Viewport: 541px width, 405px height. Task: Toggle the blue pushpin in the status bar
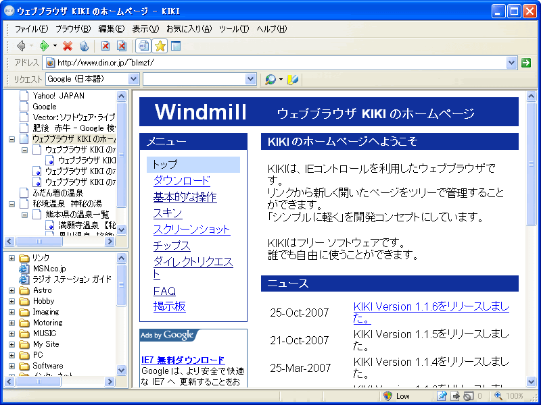(x=442, y=396)
